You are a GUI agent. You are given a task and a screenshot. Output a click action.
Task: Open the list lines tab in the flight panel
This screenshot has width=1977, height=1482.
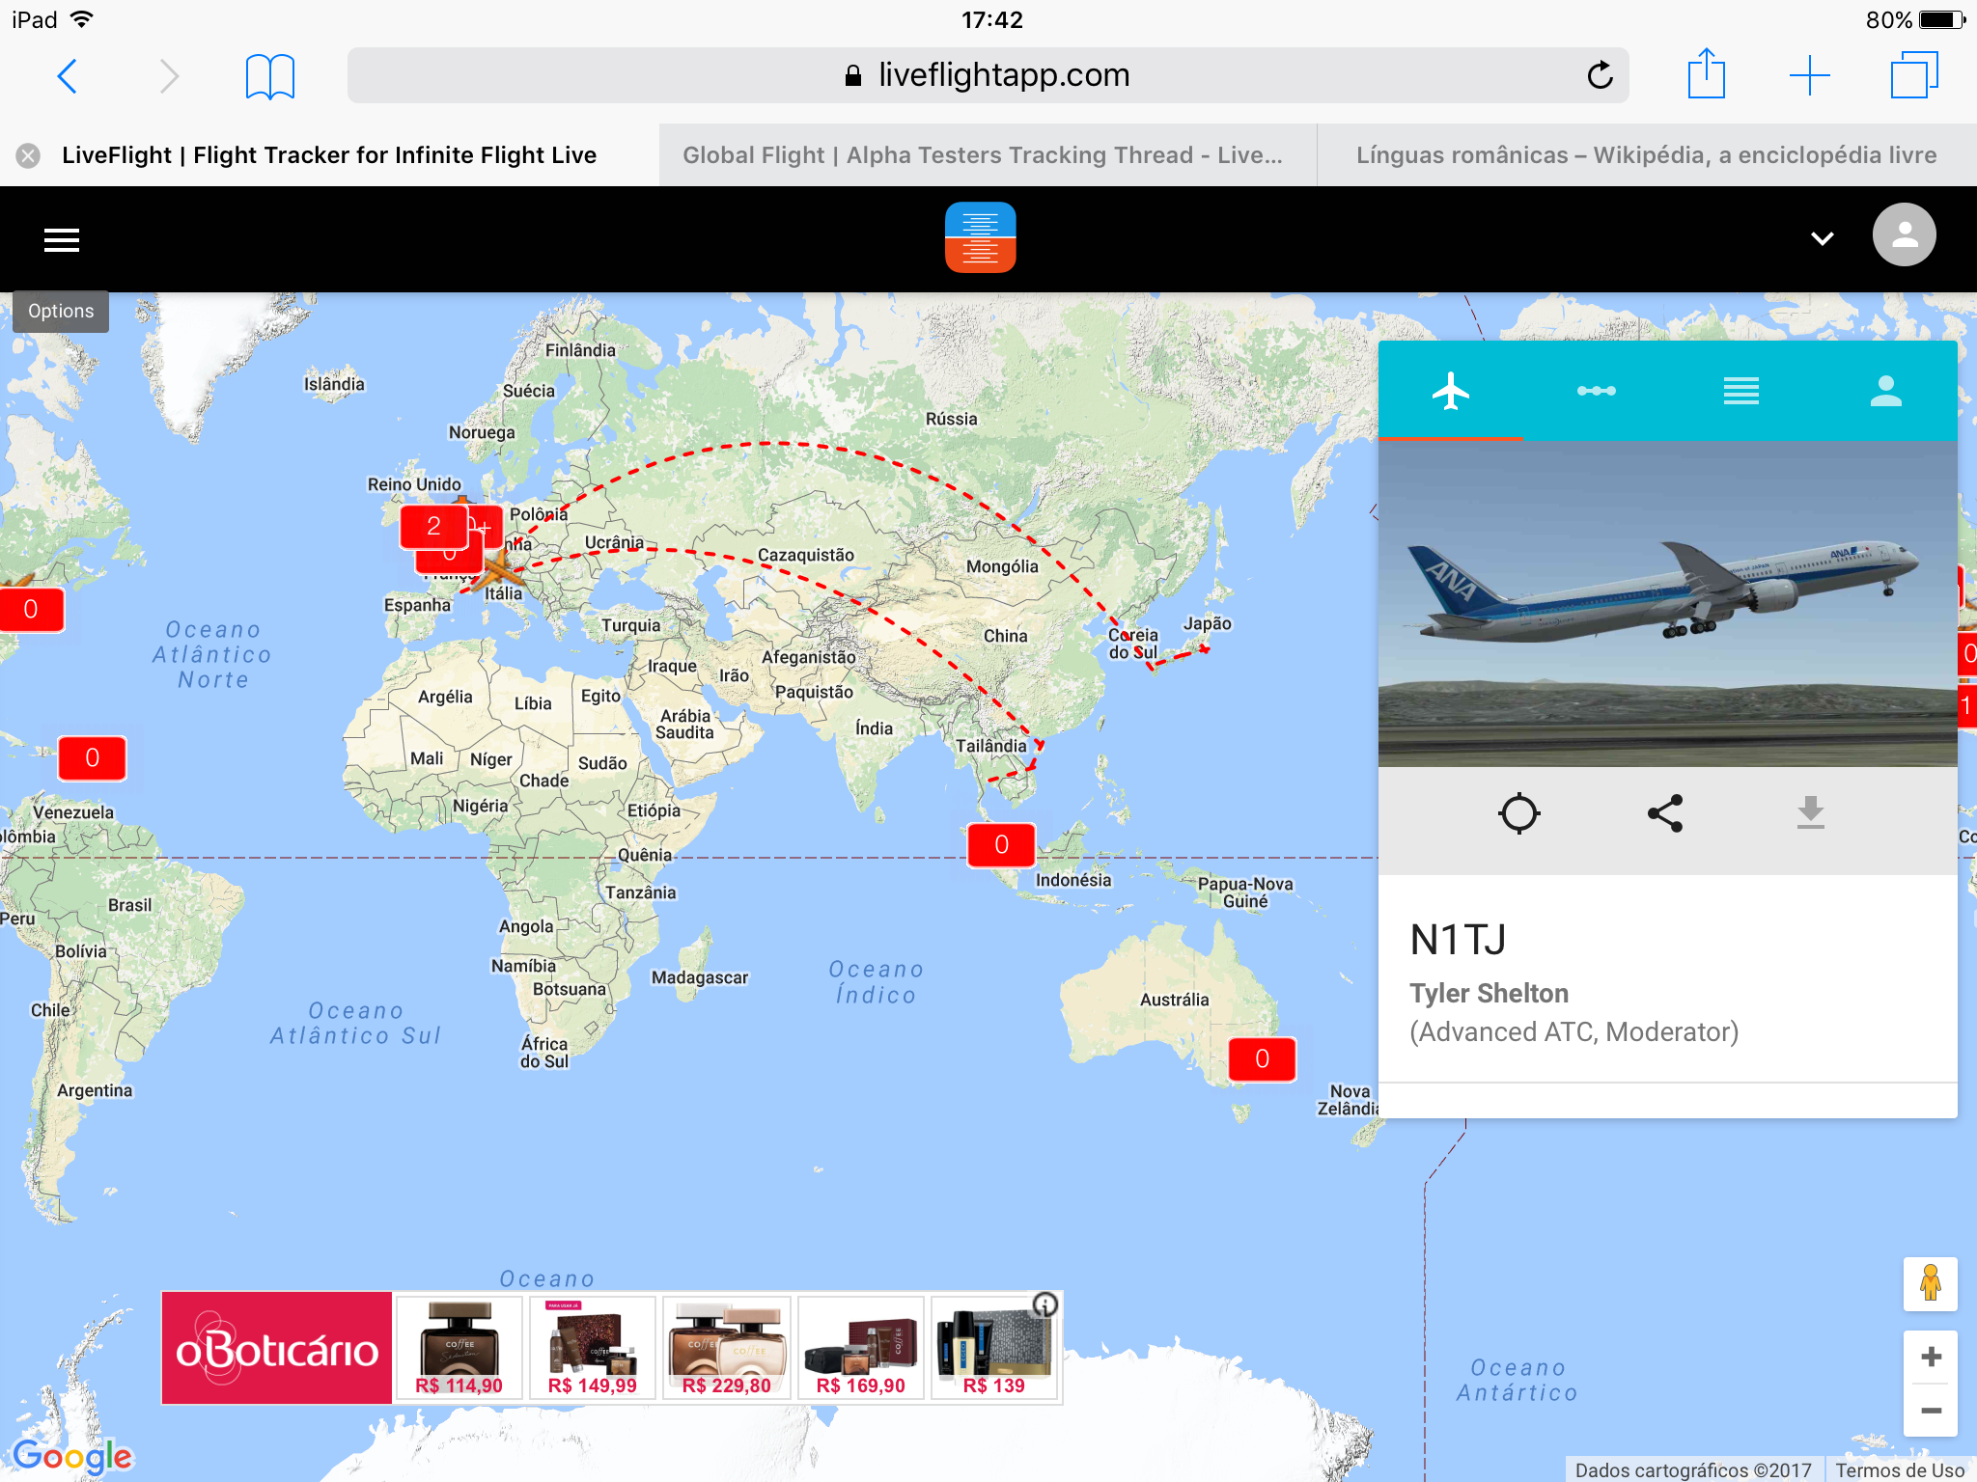click(x=1740, y=391)
